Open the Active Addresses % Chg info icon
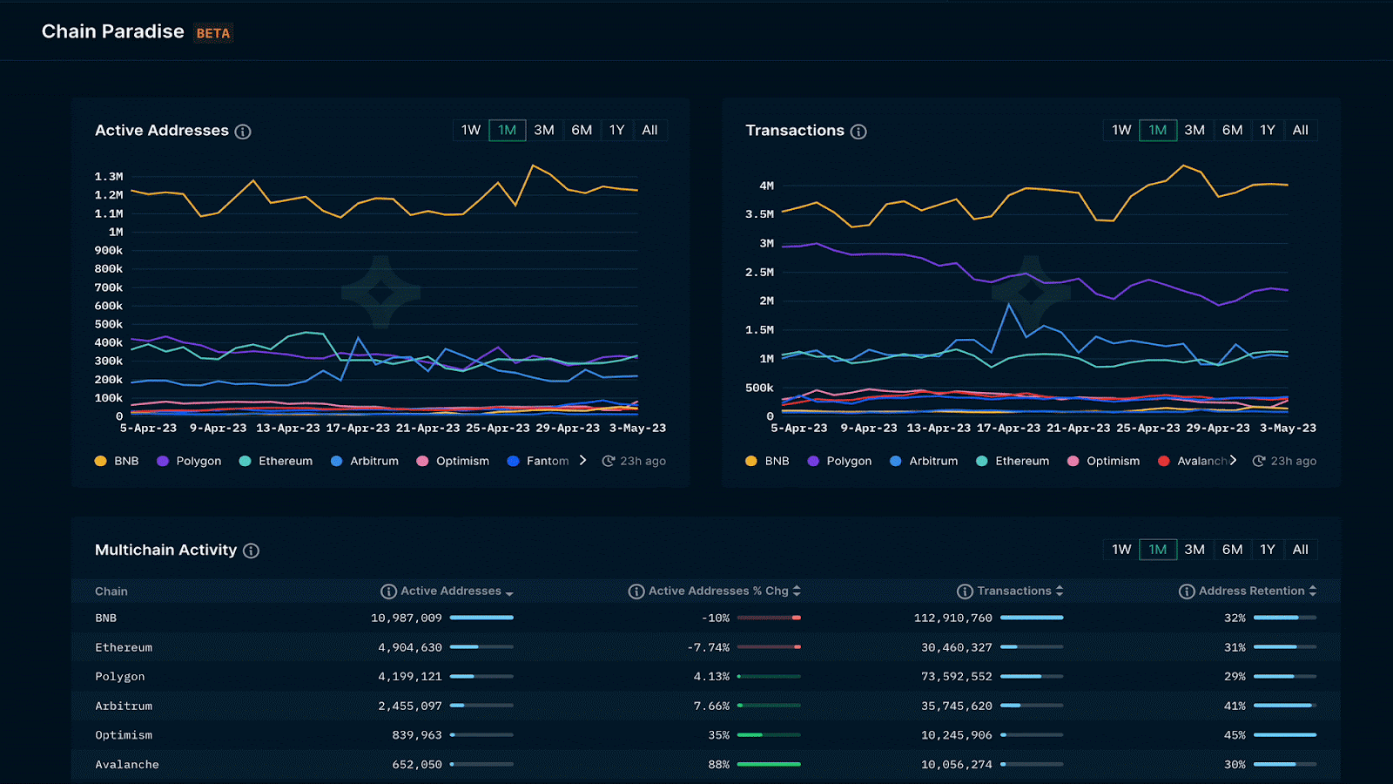1393x784 pixels. [x=636, y=591]
